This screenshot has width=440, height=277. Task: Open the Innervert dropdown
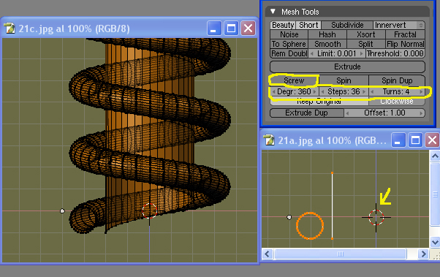pyautogui.click(x=399, y=26)
